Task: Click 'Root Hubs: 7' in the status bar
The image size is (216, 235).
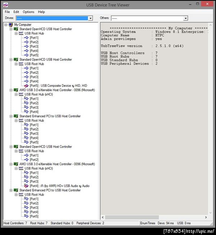Action: (39, 223)
